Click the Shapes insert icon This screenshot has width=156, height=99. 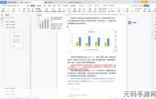(29, 9)
